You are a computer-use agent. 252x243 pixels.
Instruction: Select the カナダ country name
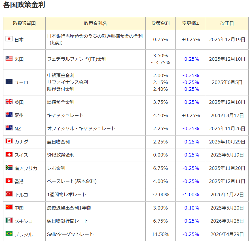tap(21, 142)
